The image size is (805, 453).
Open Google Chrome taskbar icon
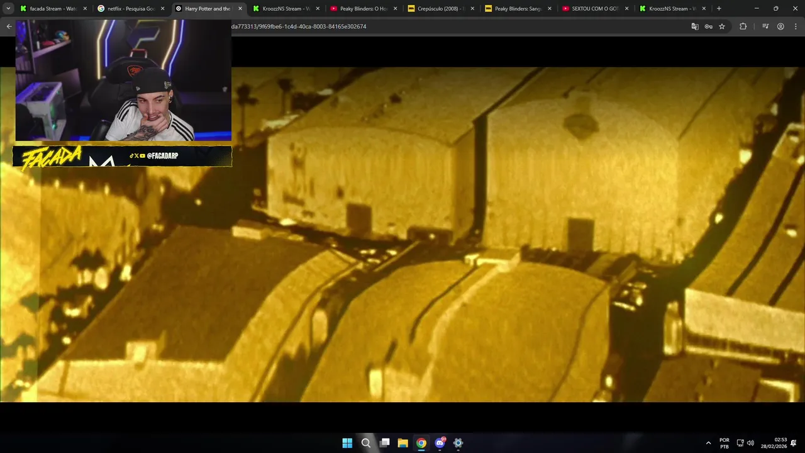tap(421, 443)
